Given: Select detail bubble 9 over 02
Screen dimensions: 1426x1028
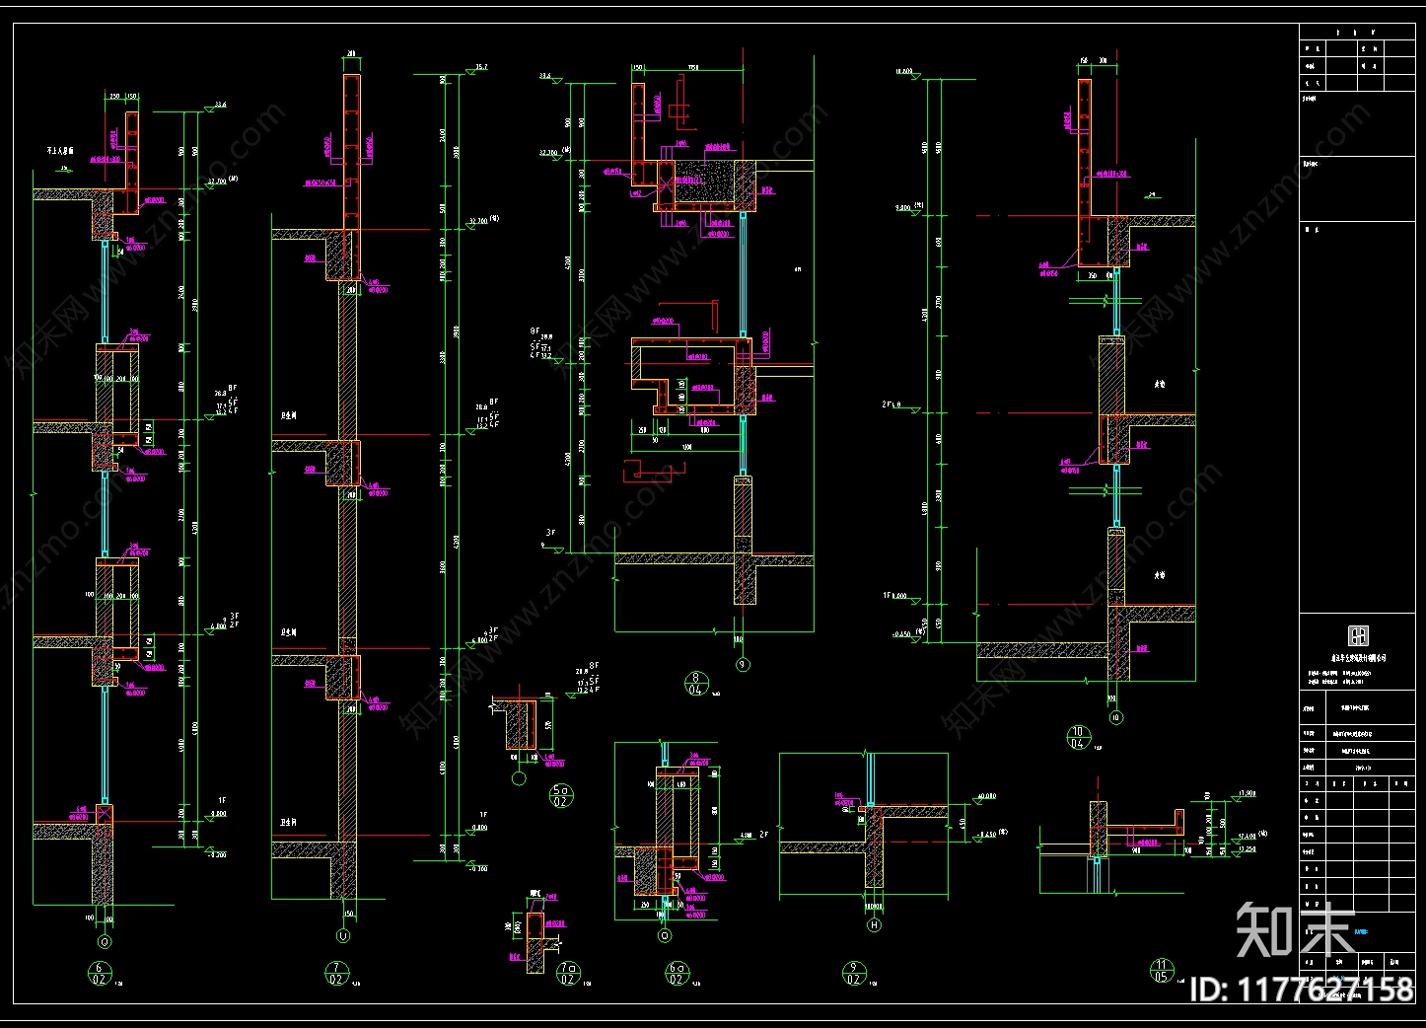Looking at the screenshot, I should 853,974.
